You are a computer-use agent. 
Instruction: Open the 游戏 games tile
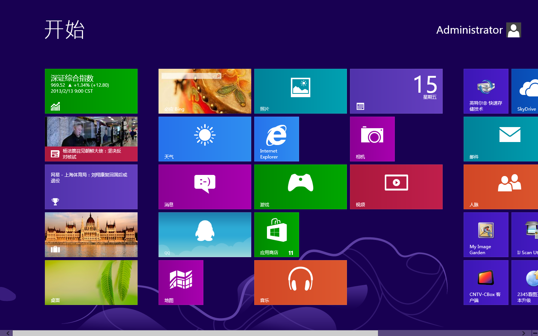[x=300, y=187]
